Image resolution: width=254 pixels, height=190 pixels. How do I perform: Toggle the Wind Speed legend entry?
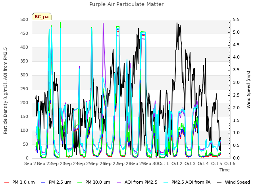(233, 182)
